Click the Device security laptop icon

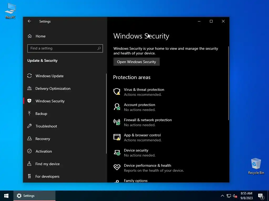[x=117, y=152]
